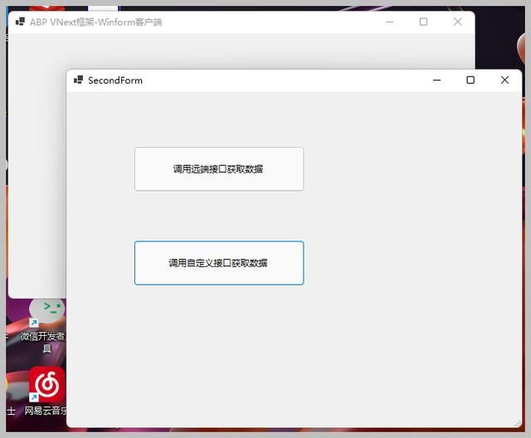Maximize the ABP VNext Winform window
This screenshot has height=438, width=531.
coord(423,22)
